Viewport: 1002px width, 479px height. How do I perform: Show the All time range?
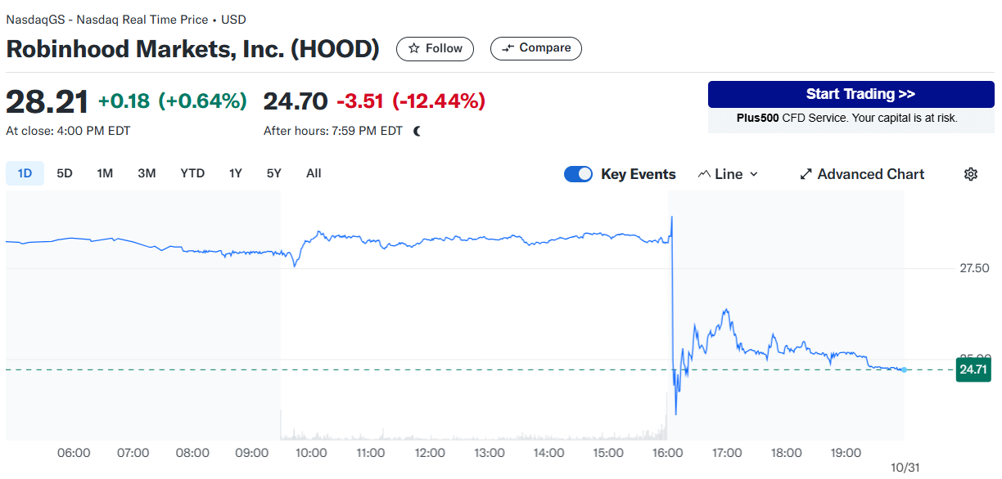point(314,173)
